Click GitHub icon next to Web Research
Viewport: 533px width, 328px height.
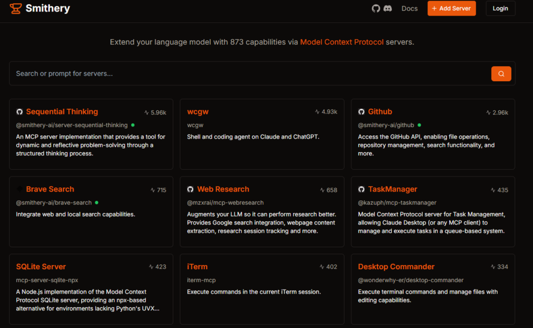(x=191, y=190)
